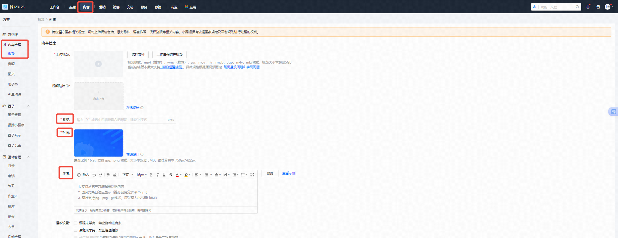
Task: Select 考试 in the sidebar
Action: [11, 176]
